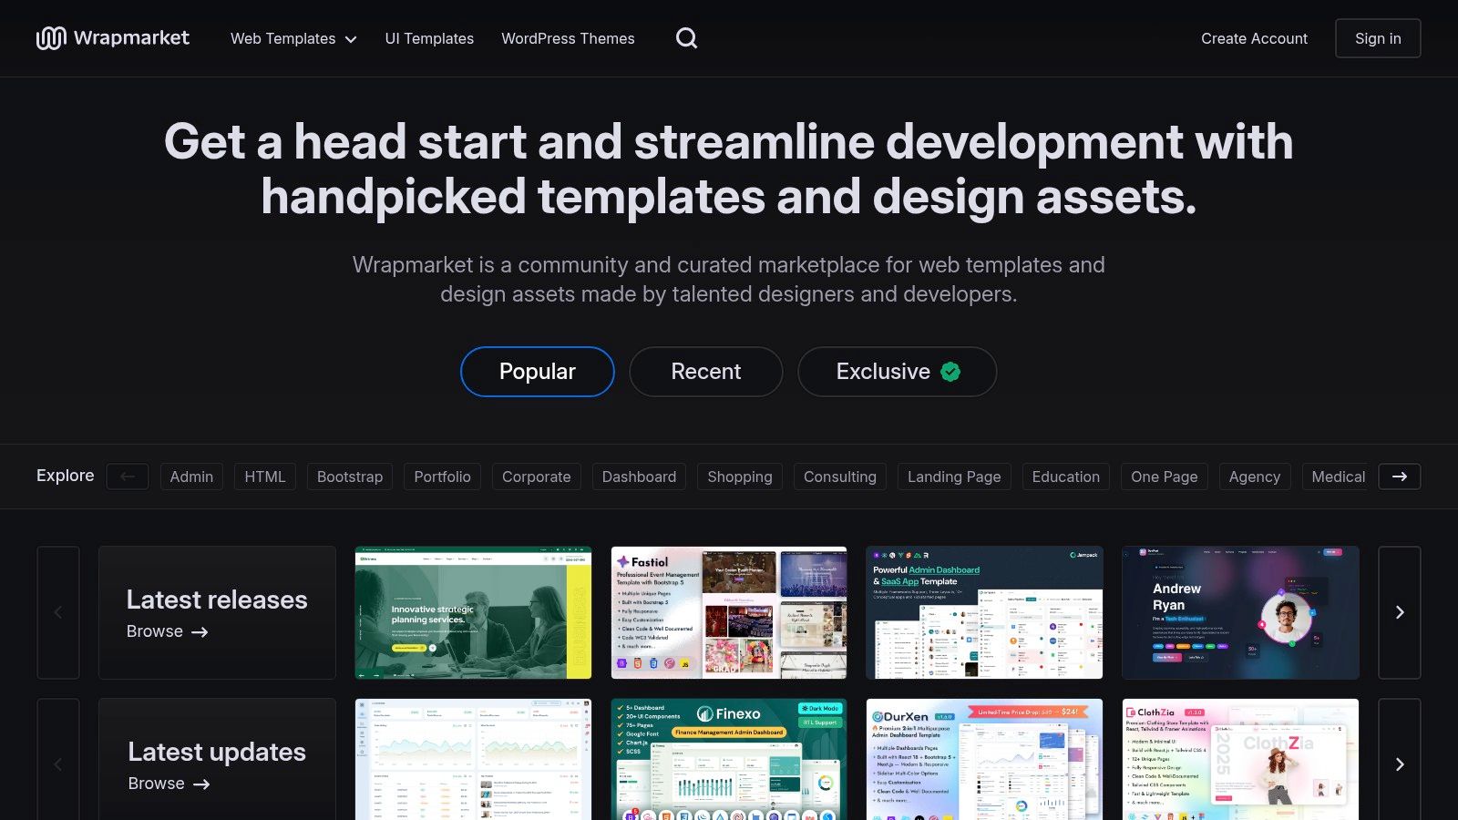The width and height of the screenshot is (1458, 820).
Task: Advance the Latest releases carousel with right chevron
Action: [x=1400, y=612]
